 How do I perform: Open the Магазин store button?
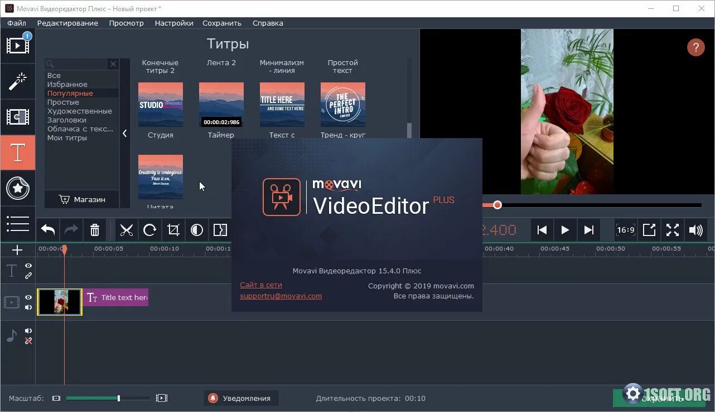[x=82, y=199]
